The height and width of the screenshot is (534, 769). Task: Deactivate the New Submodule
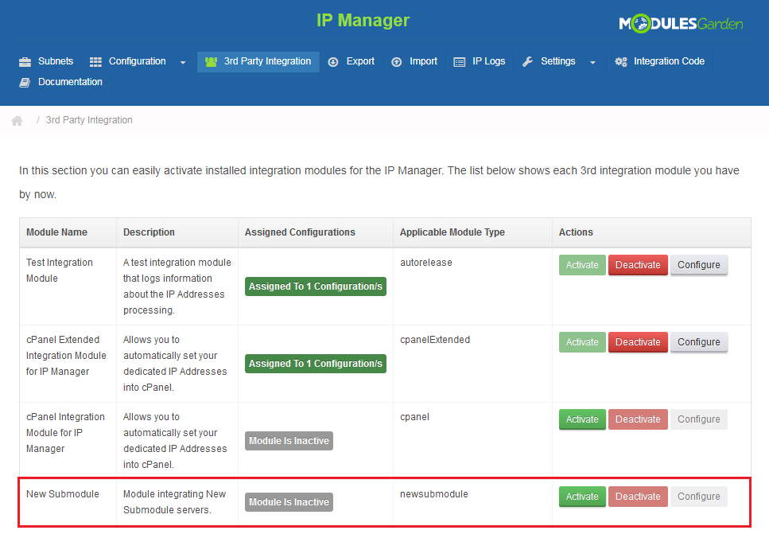tap(638, 497)
